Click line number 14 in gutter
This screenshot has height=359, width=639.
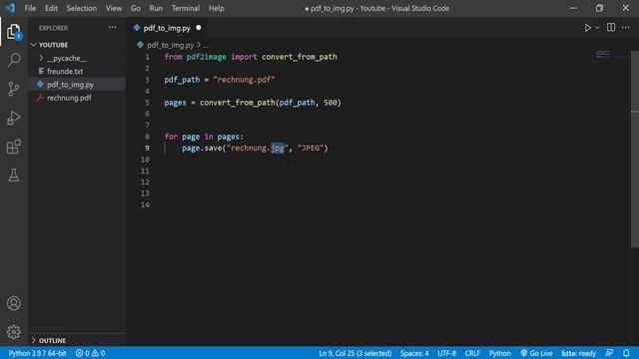tap(145, 204)
